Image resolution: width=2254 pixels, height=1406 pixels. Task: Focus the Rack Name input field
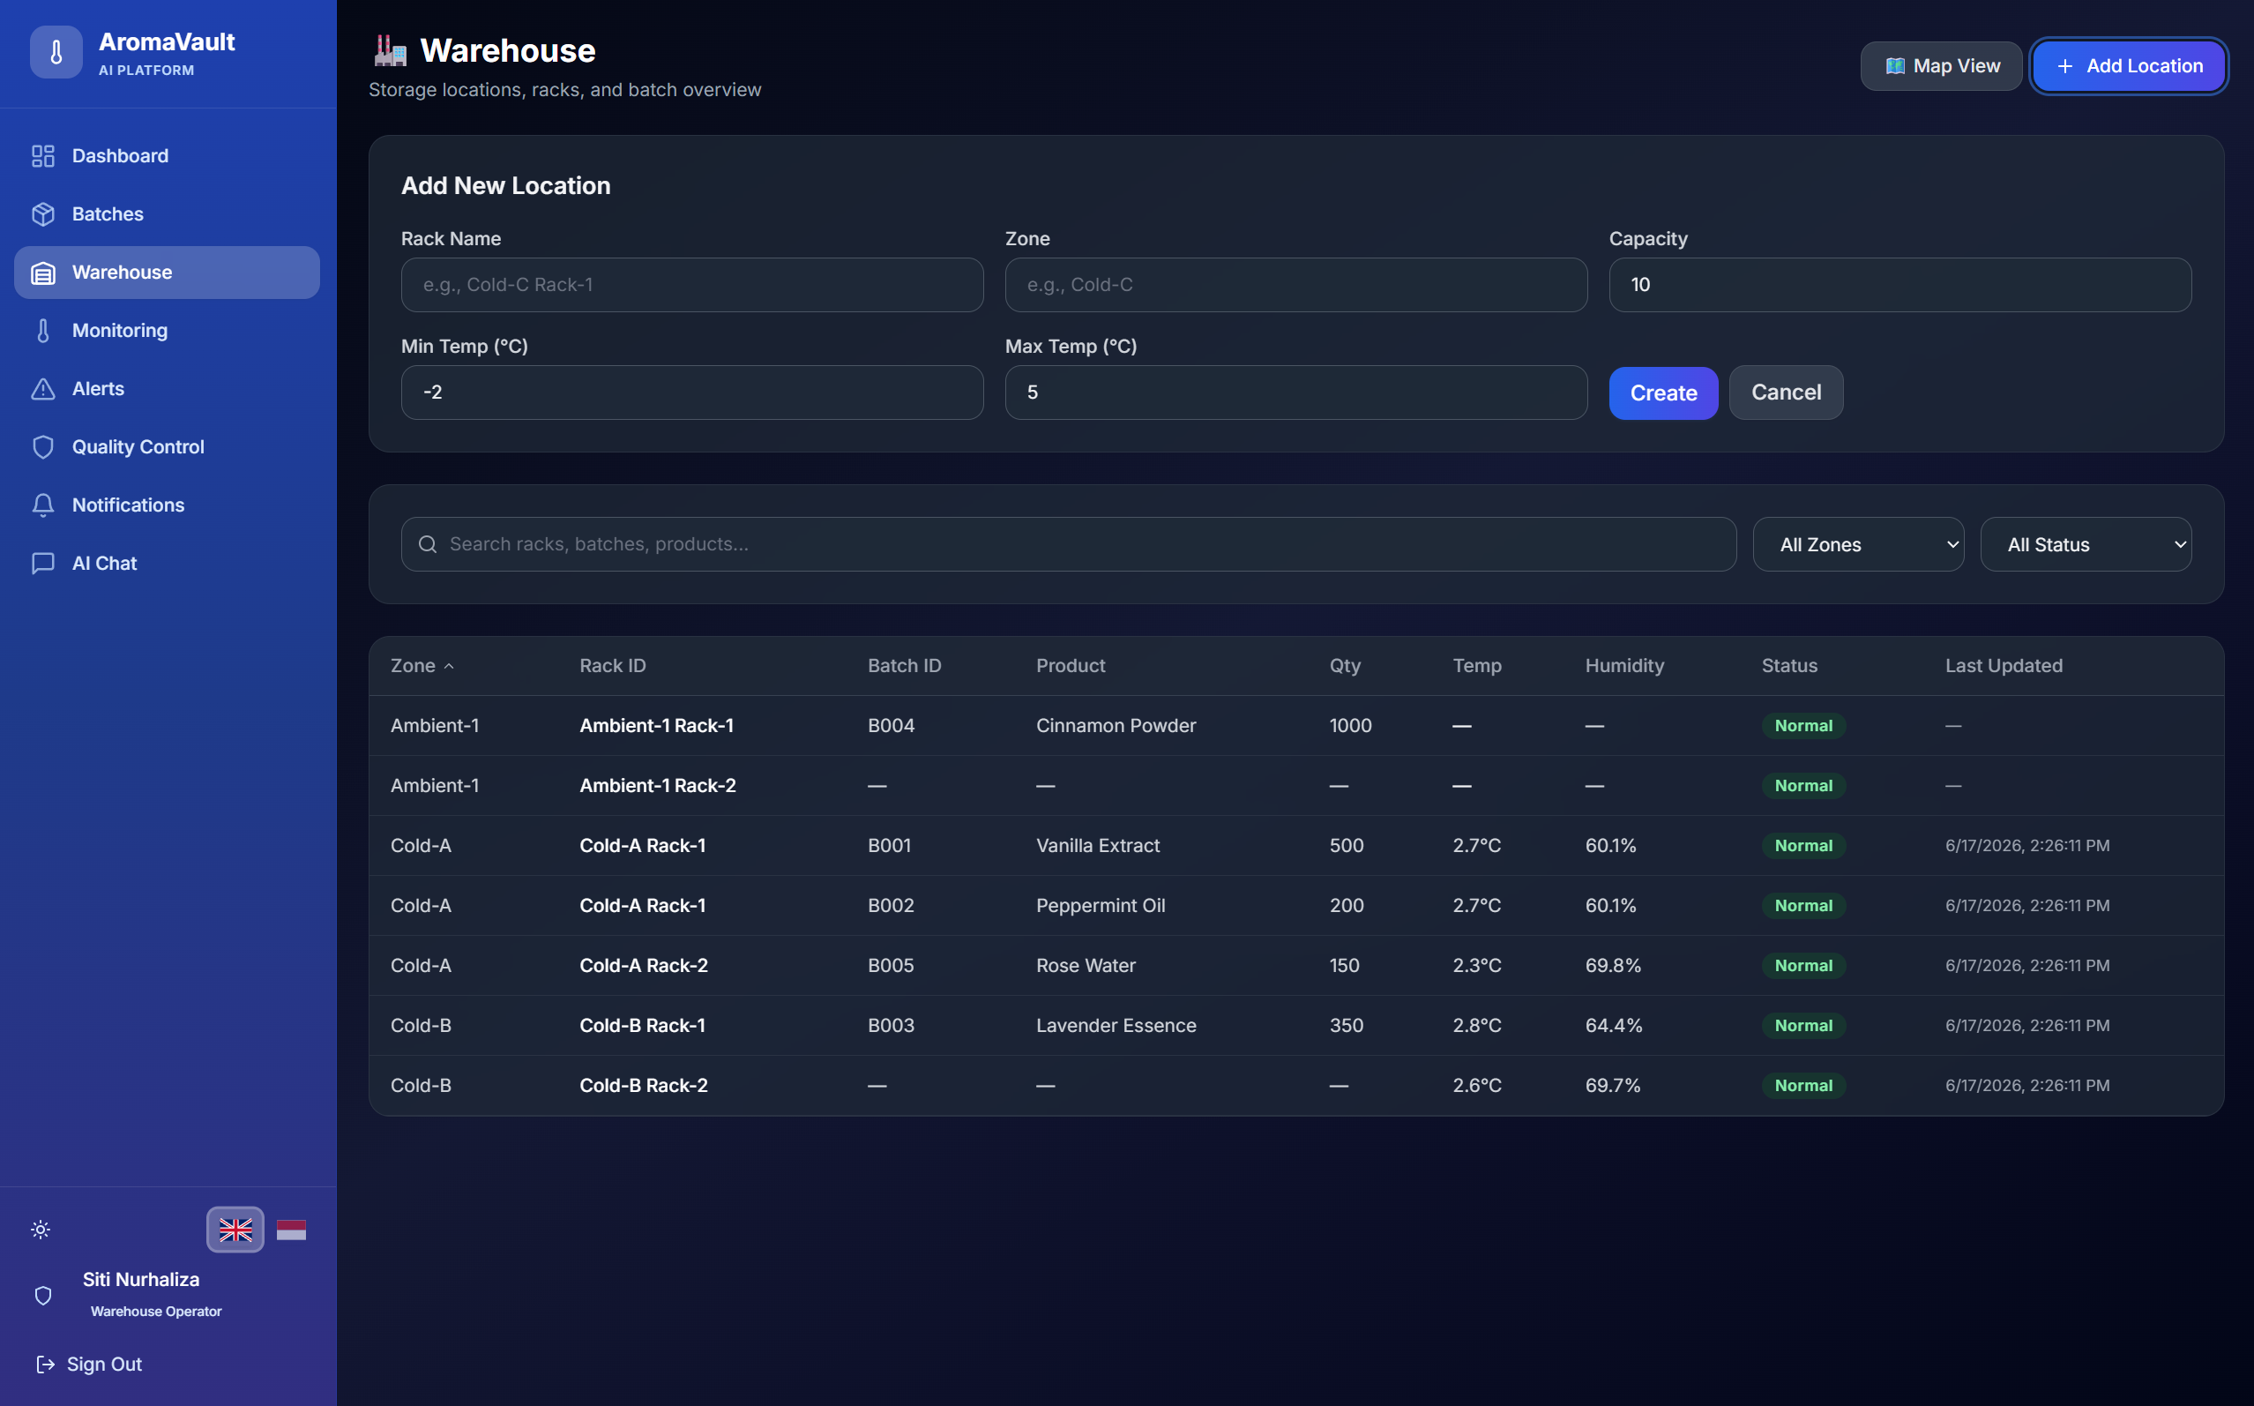tap(691, 285)
